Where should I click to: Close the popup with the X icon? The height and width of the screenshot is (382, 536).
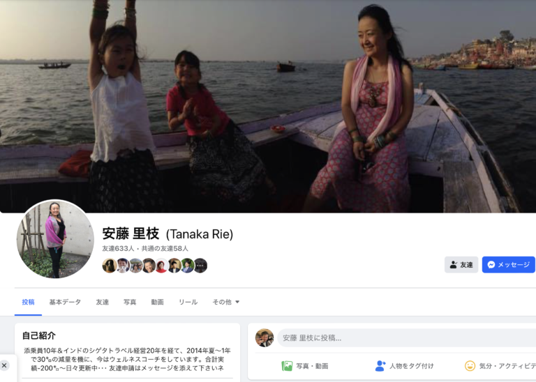point(4,365)
